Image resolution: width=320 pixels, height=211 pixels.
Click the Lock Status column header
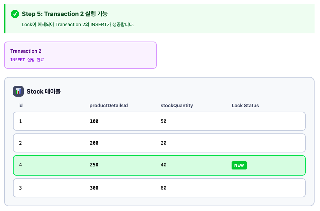coord(245,105)
